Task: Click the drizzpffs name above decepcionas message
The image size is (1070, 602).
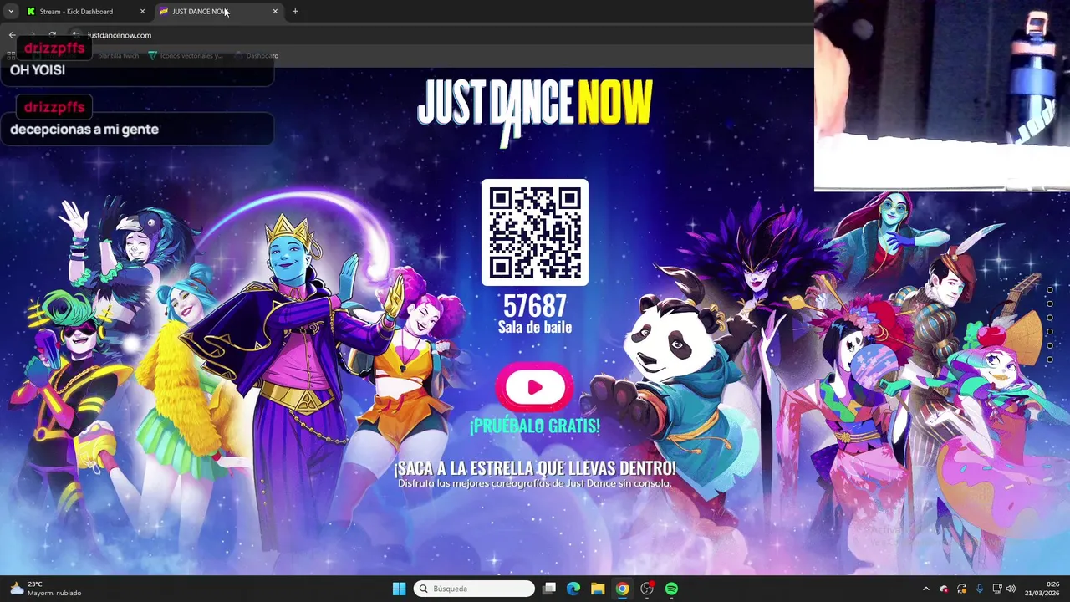Action: [x=54, y=107]
